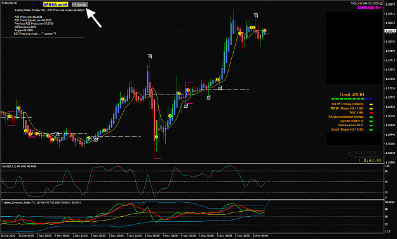Click the 30 Oct 2020 time axis label
The image size is (397, 239).
(8, 236)
